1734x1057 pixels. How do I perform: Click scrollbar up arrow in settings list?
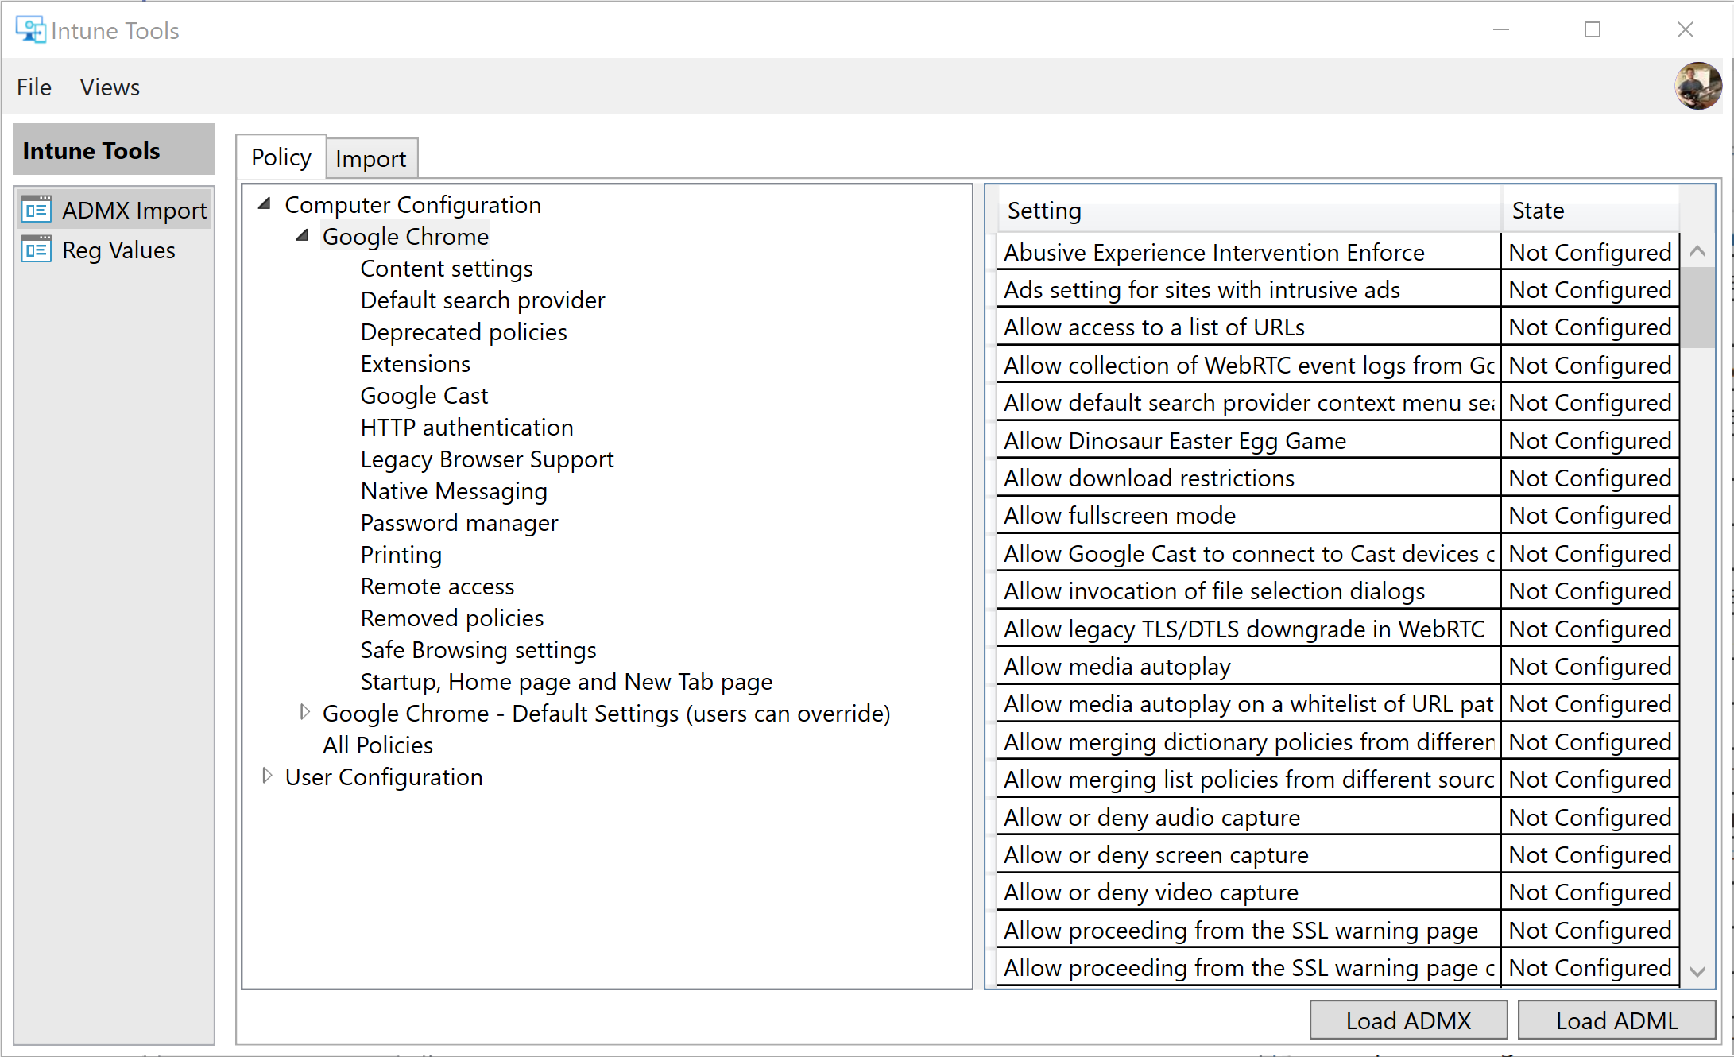coord(1697,251)
